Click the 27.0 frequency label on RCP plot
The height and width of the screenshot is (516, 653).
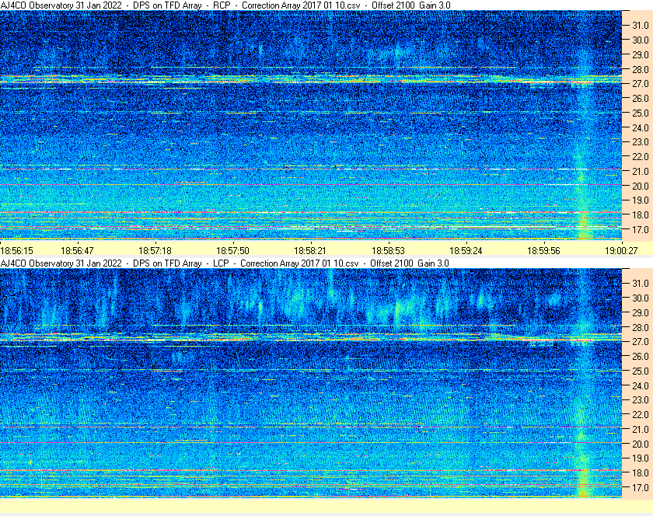click(x=641, y=84)
